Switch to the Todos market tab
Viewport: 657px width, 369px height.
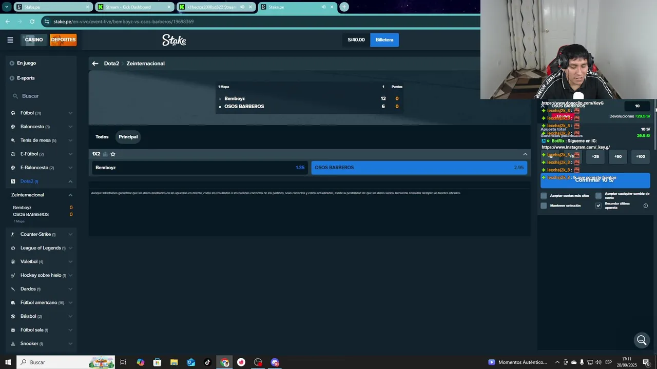[x=102, y=137]
